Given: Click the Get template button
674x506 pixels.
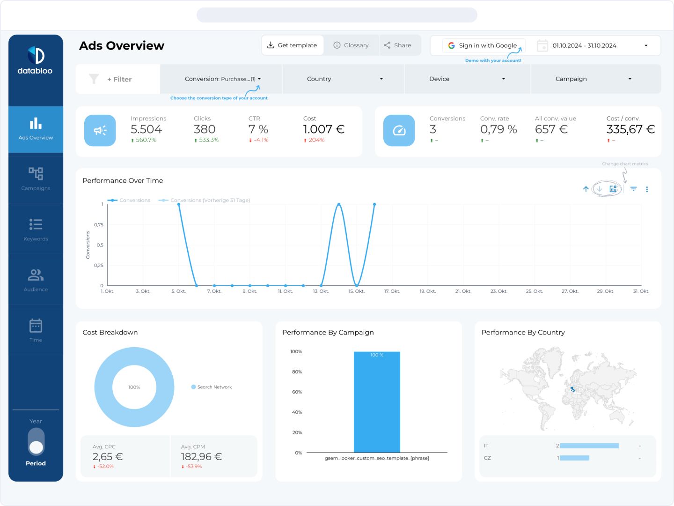Looking at the screenshot, I should pos(293,45).
